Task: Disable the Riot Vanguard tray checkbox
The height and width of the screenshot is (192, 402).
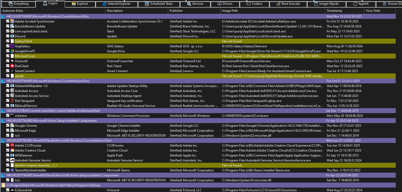Action: point(8,101)
